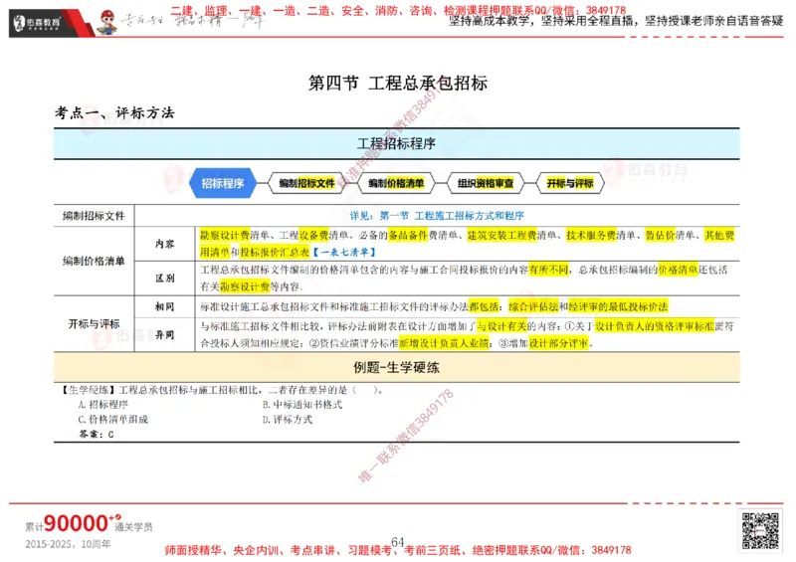Viewport: 796px width, 562px height.
Task: Select the 组织资格审查 flow node
Action: point(486,183)
